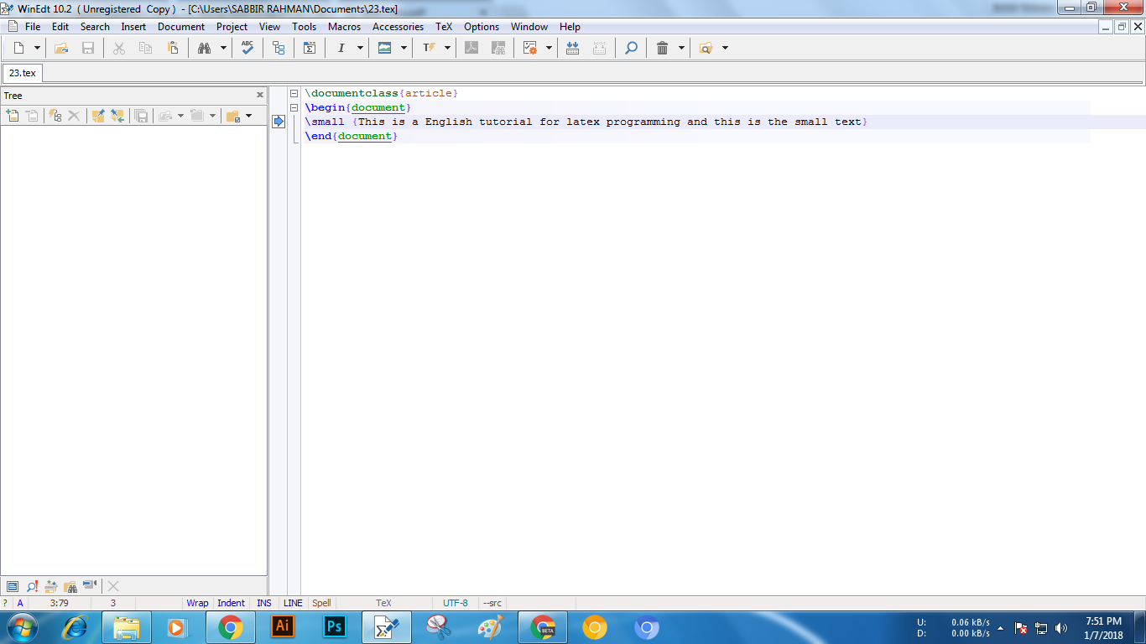Viewport: 1146px width, 644px height.
Task: Click the trash can erase files icon
Action: point(662,49)
